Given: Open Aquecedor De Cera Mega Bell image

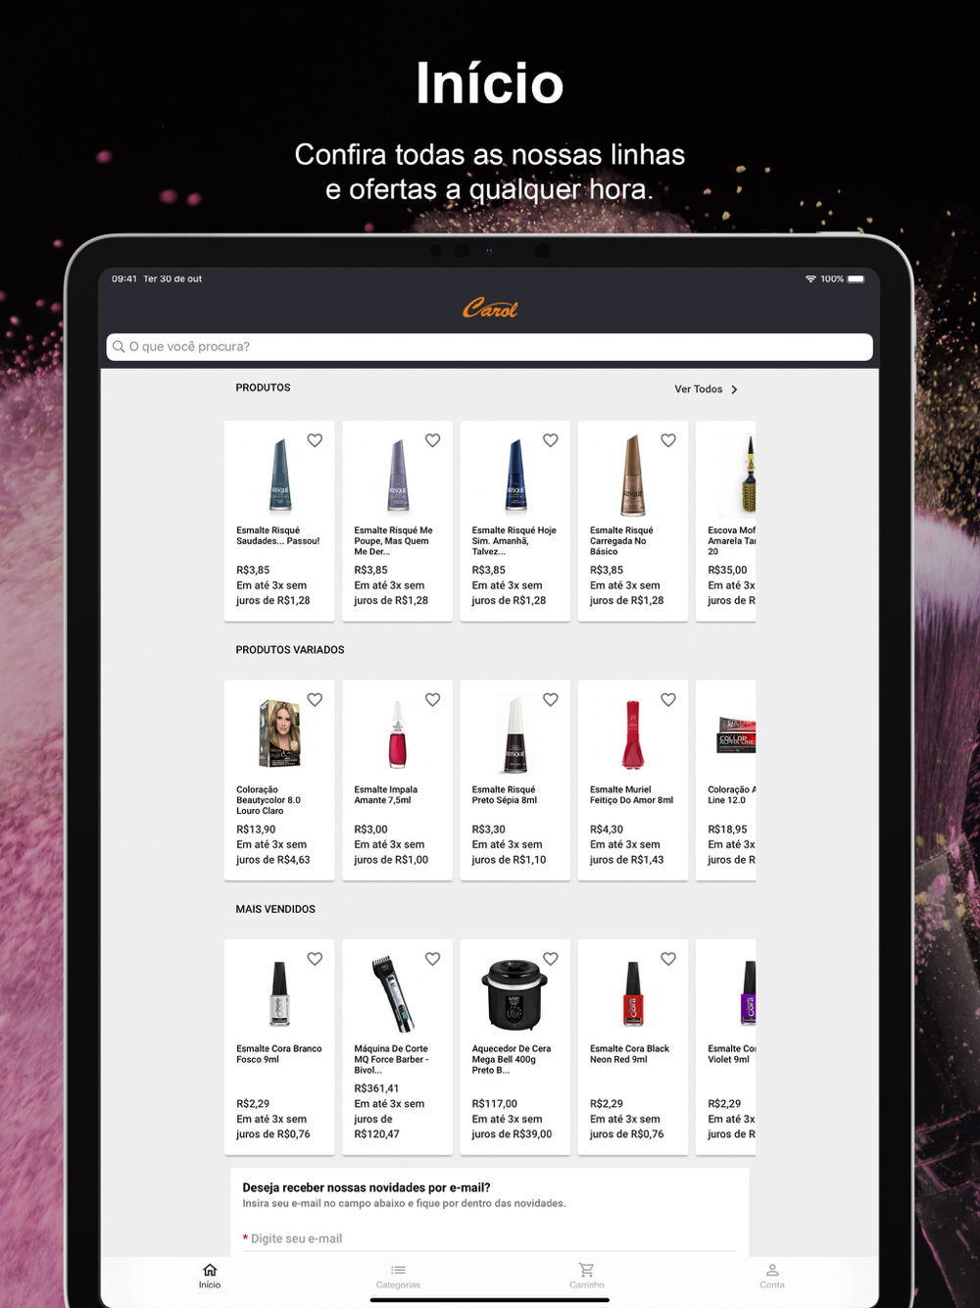Looking at the screenshot, I should click(513, 993).
